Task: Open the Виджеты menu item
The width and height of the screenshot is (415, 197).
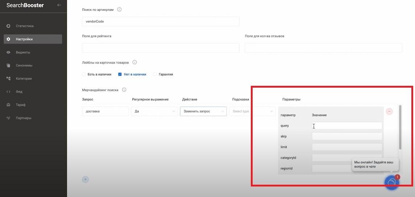Action: [23, 53]
